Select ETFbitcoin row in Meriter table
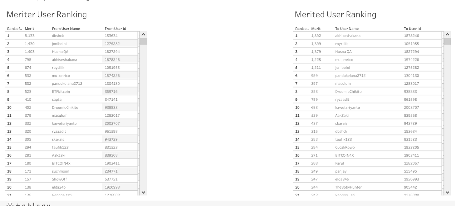Image resolution: width=455 pixels, height=206 pixels. (61, 91)
